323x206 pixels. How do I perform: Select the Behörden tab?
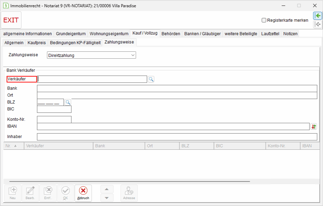click(x=171, y=33)
